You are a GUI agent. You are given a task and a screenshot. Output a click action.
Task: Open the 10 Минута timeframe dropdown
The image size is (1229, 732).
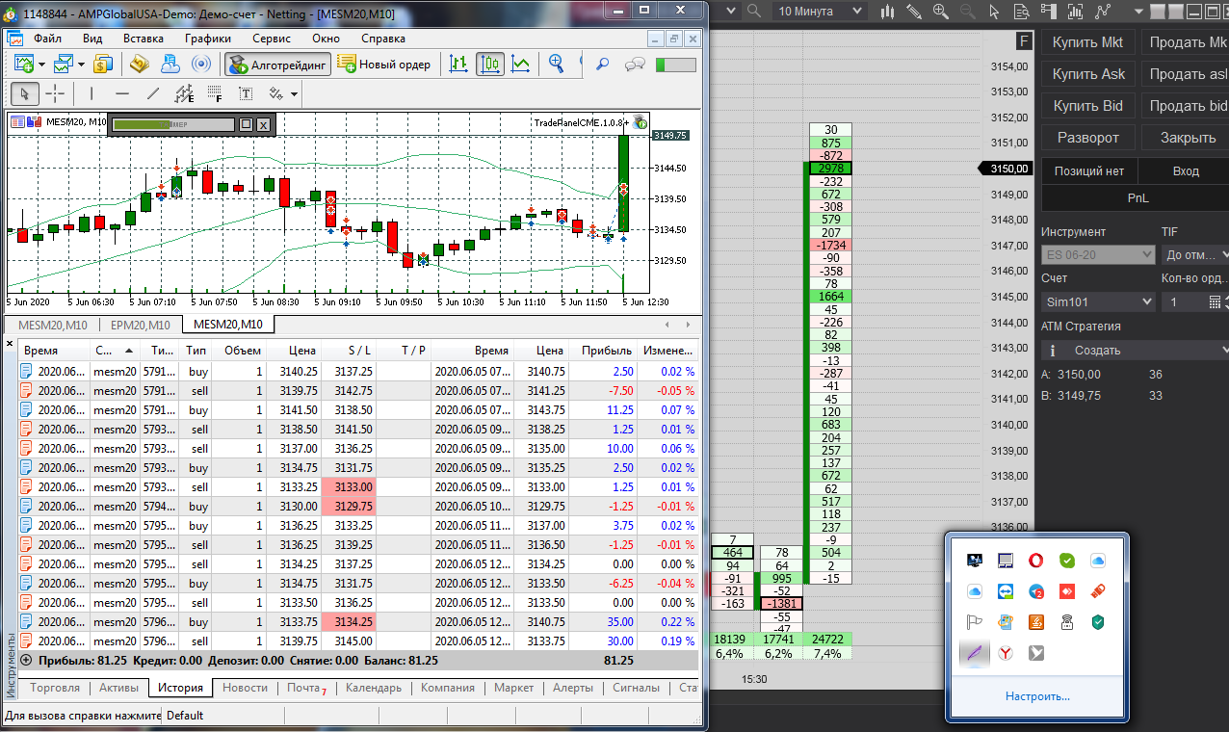pos(818,12)
